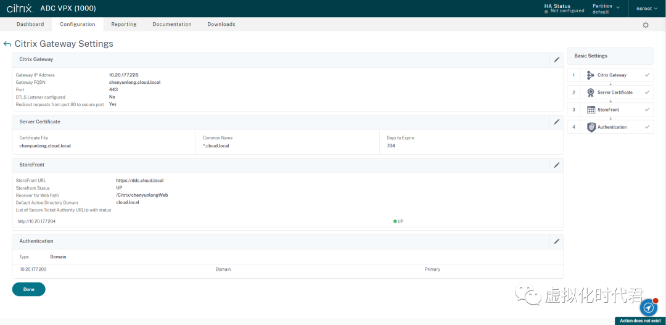Click the Action does not exist notification

(641, 321)
